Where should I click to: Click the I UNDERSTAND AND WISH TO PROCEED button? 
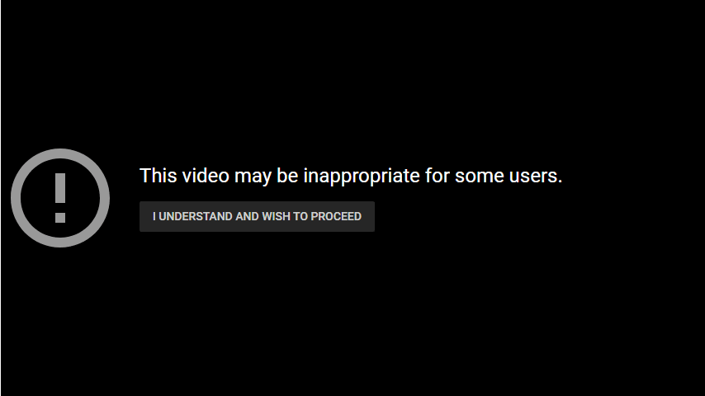257,217
